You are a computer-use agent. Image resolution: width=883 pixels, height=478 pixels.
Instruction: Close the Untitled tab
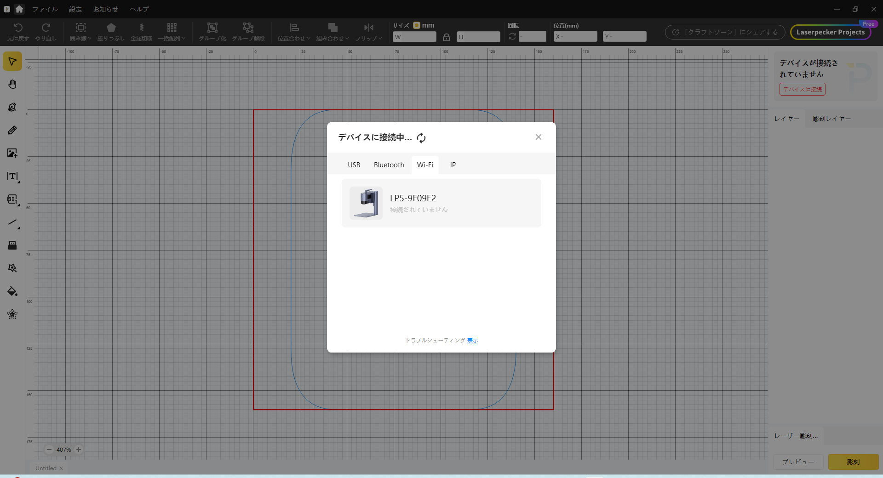[61, 468]
